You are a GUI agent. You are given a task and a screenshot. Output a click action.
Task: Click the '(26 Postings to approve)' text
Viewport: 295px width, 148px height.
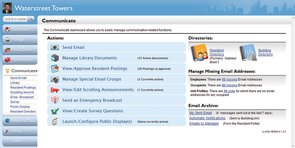154,69
